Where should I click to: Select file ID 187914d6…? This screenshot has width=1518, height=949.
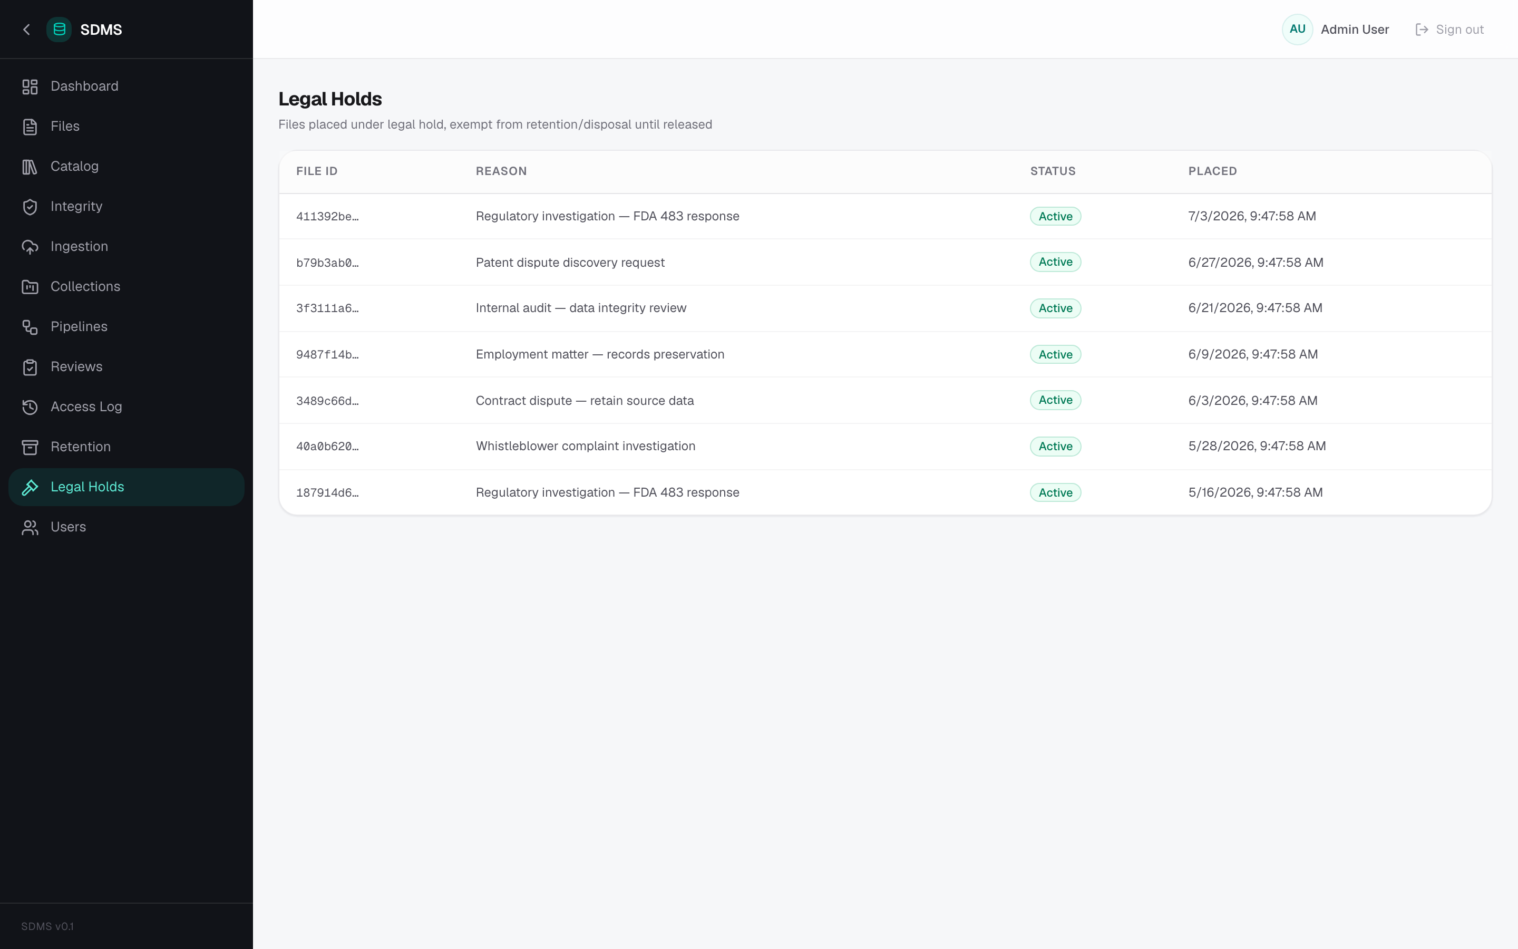[x=327, y=493]
